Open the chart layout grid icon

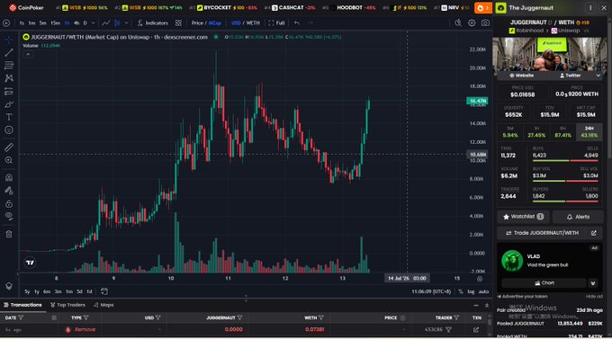tap(178, 23)
